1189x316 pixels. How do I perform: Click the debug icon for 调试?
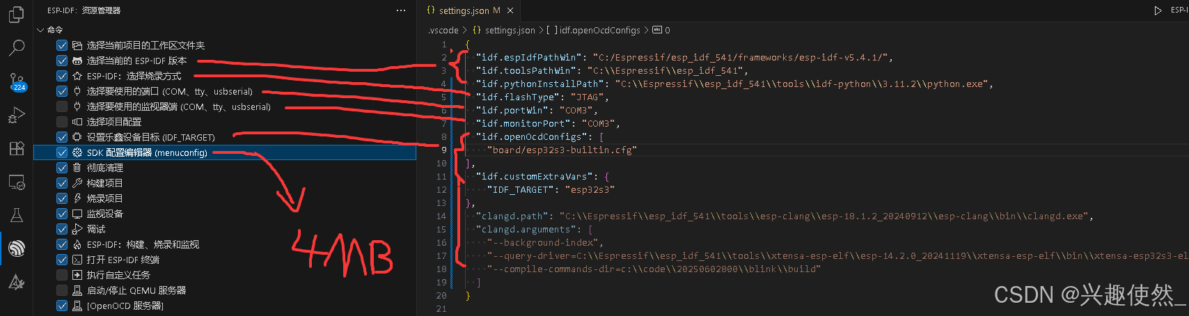[77, 229]
